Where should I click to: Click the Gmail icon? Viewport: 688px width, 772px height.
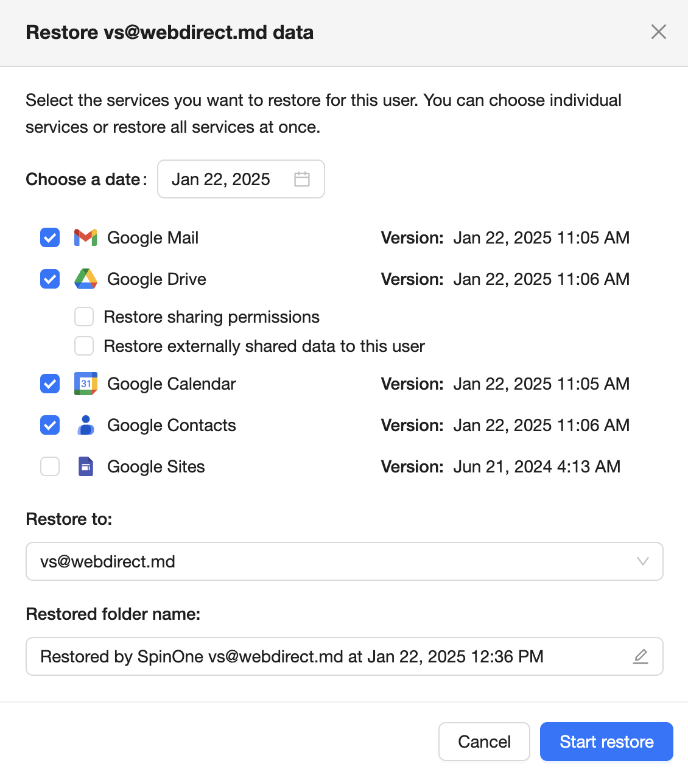86,237
